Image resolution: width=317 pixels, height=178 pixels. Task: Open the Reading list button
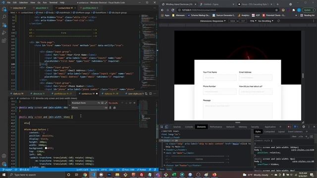(308, 15)
